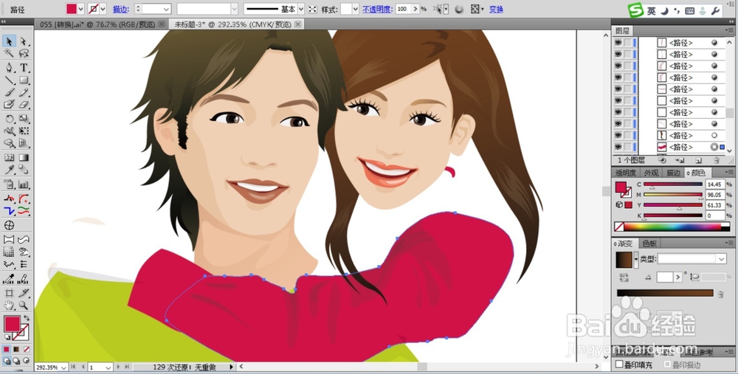Click status bar info flyout arrow
Screen dimensions: 738x374
click(231, 367)
